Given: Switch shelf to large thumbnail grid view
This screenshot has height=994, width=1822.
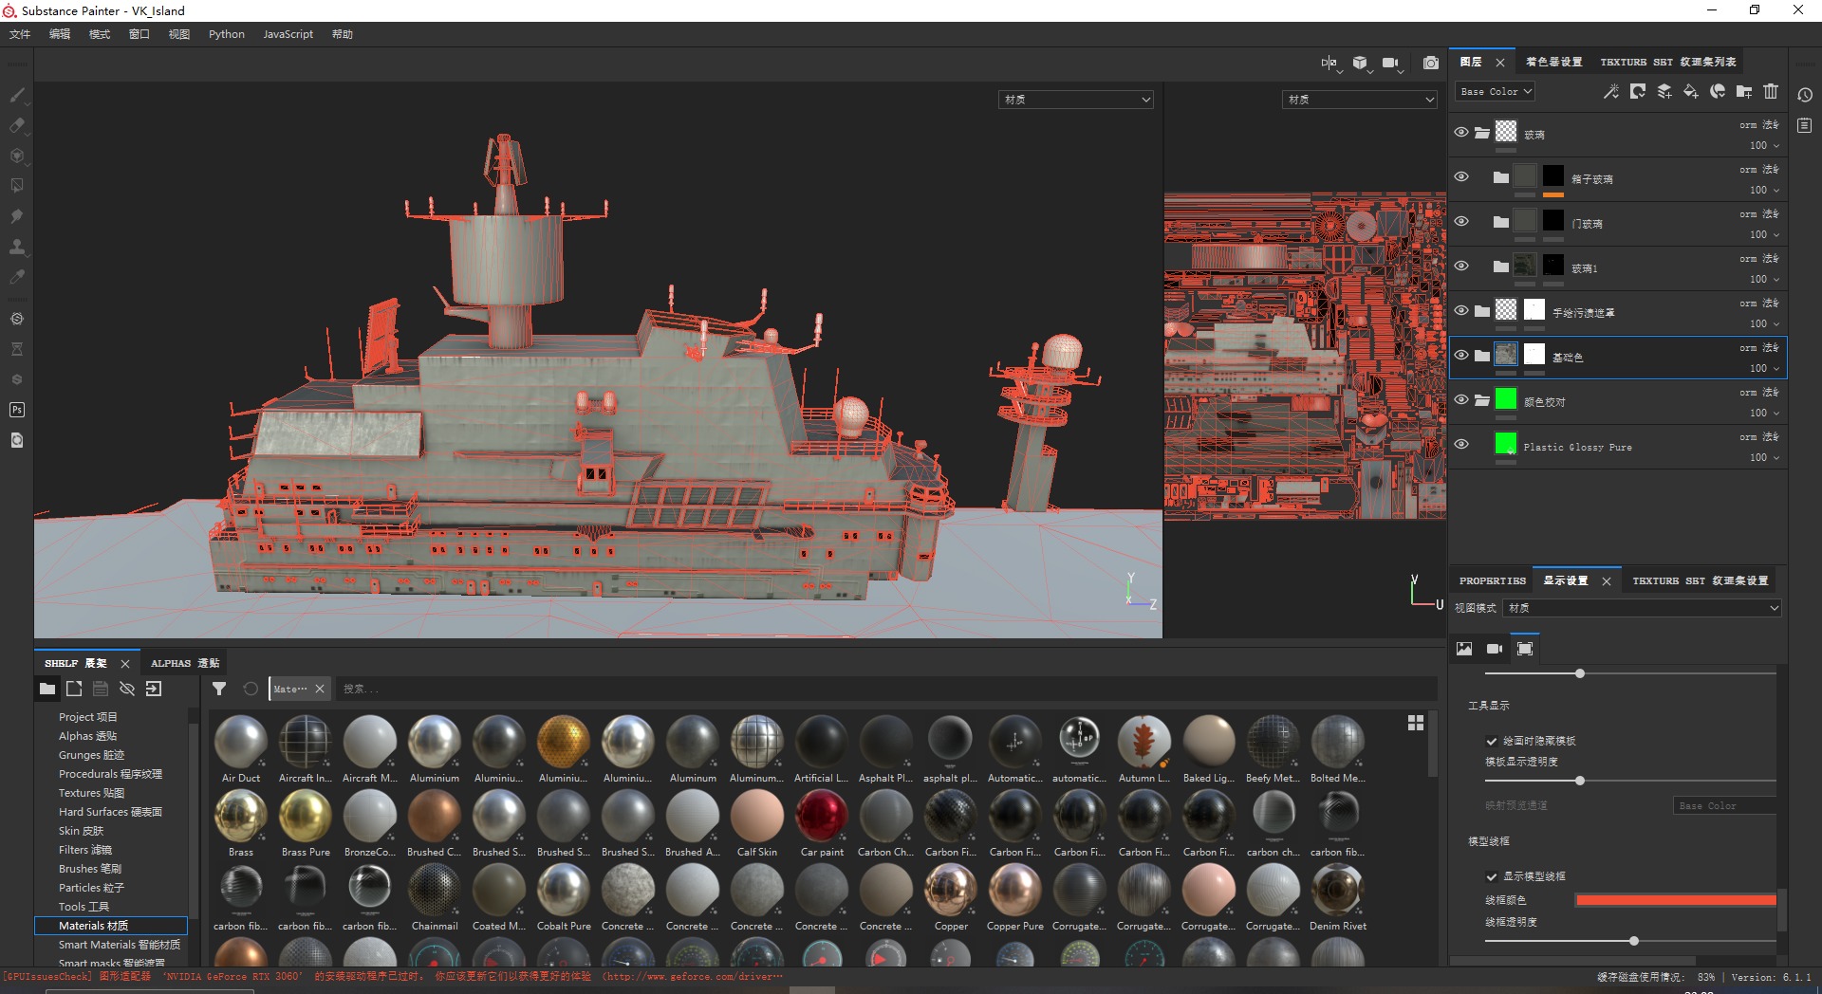Looking at the screenshot, I should tap(1416, 723).
